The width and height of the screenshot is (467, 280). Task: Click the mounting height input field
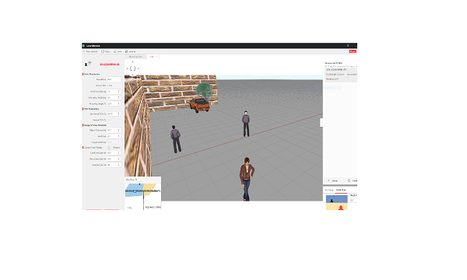pyautogui.click(x=112, y=97)
